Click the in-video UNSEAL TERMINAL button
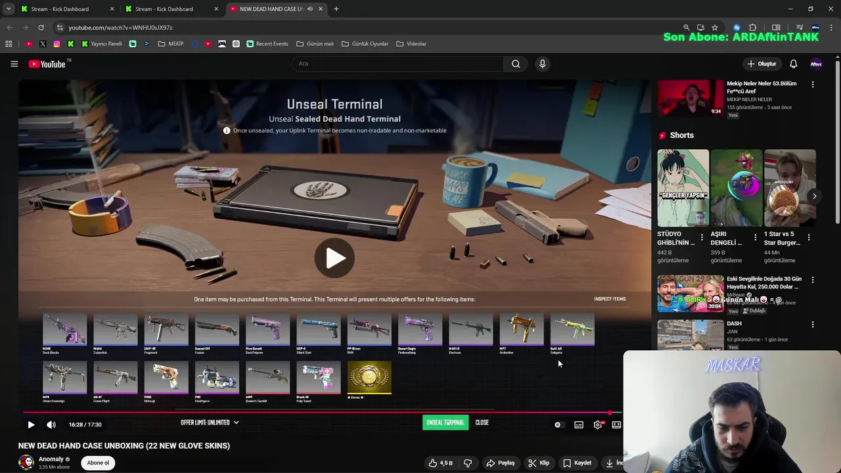Image resolution: width=841 pixels, height=473 pixels. (x=445, y=422)
